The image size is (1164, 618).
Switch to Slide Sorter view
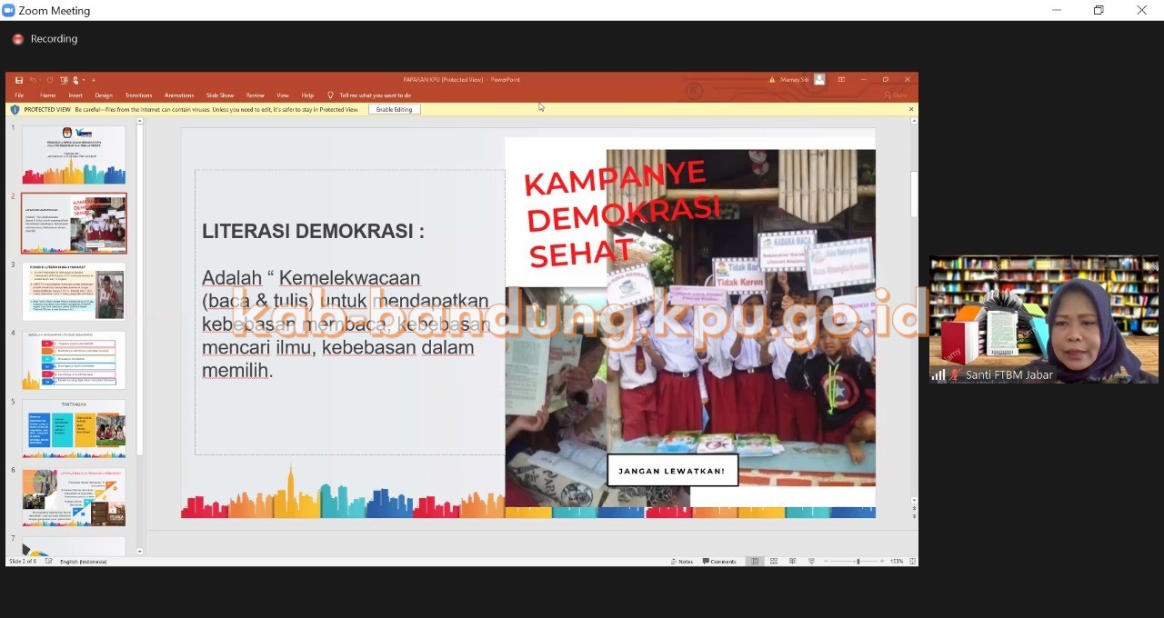click(774, 562)
